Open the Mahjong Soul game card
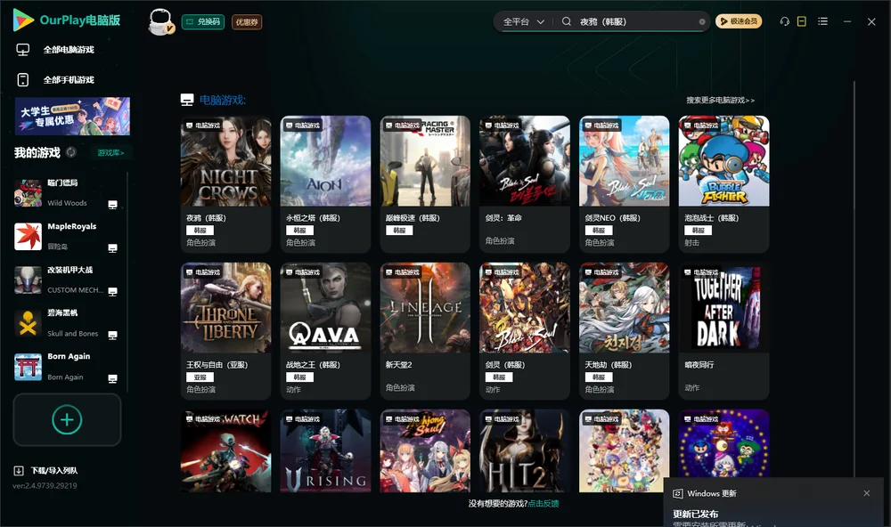Screen dimensions: 891x527 click(x=425, y=451)
